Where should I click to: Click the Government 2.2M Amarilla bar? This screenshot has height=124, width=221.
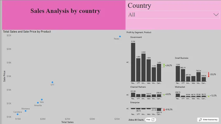(x=144, y=68)
